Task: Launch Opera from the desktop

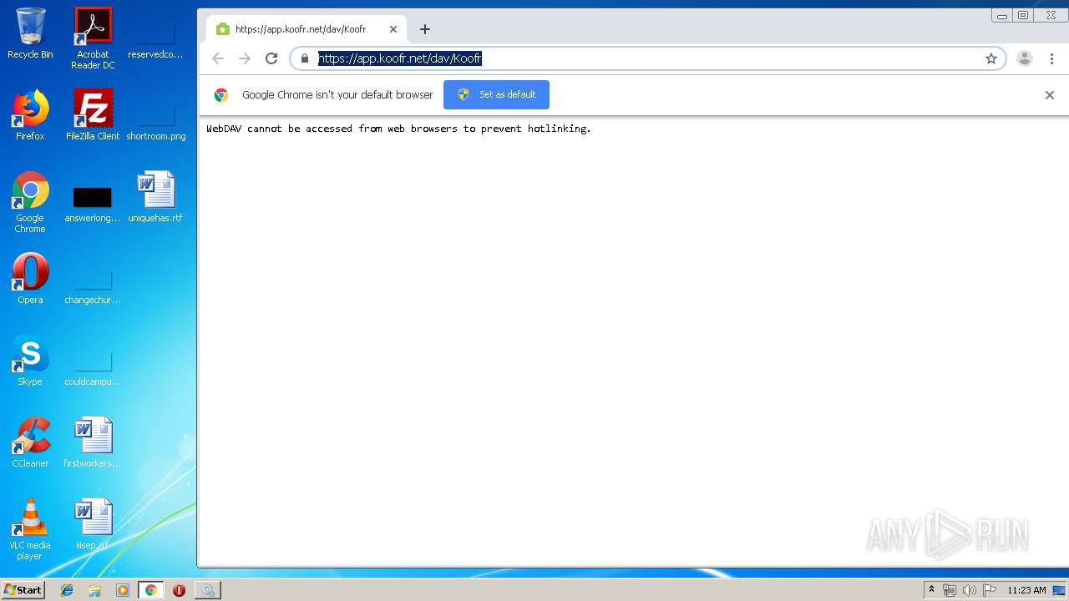Action: pos(30,279)
